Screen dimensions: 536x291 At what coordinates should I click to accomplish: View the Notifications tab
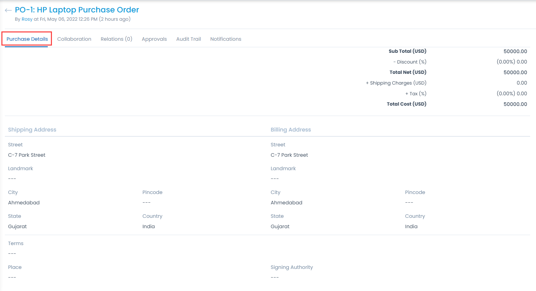coord(225,39)
